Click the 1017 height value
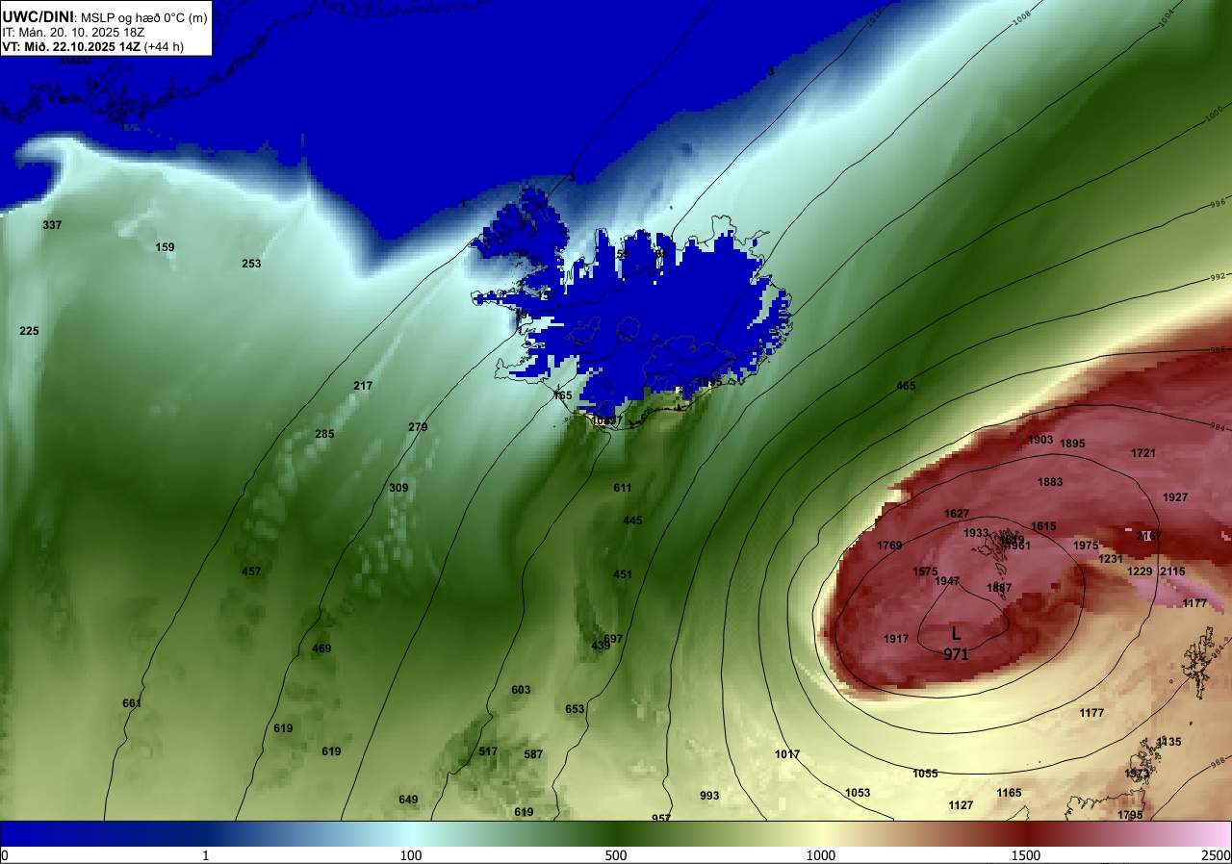This screenshot has width=1232, height=864. [787, 754]
